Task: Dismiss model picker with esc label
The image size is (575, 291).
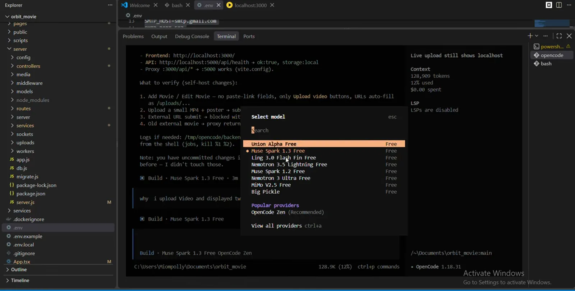Action: pyautogui.click(x=392, y=117)
